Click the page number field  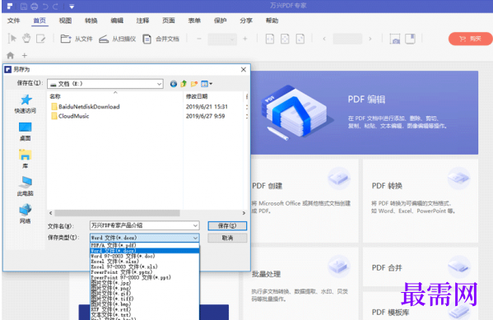347,39
